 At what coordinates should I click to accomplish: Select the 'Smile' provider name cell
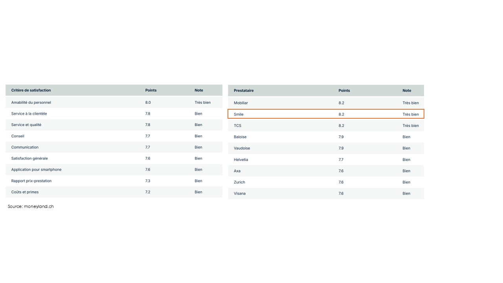239,114
